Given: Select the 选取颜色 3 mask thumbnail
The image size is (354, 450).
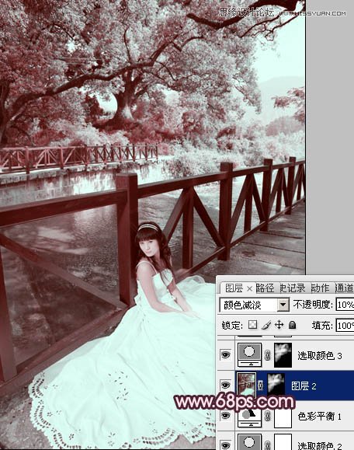Looking at the screenshot, I should (283, 355).
